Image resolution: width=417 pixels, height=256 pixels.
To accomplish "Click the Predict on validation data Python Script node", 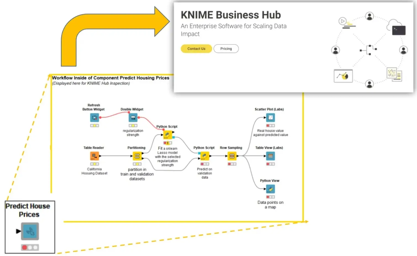I will 204,156.
